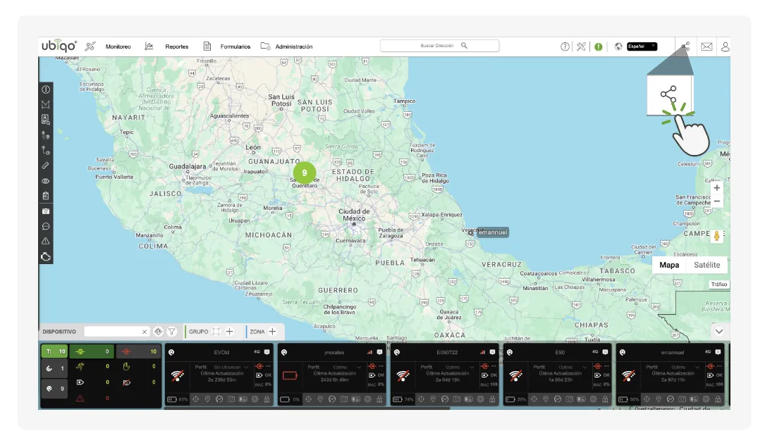Open the Administración menu

pyautogui.click(x=294, y=46)
